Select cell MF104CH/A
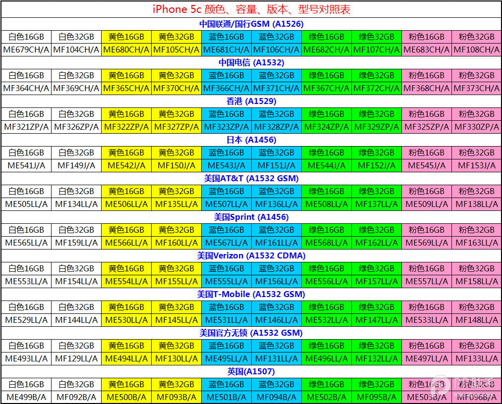502x404 pixels. [76, 50]
